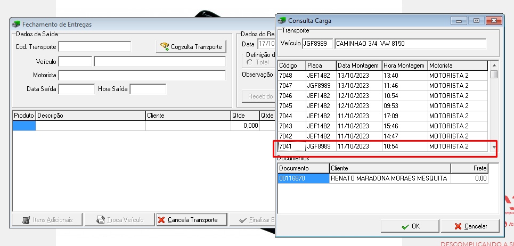Click the red X Cancela Transporte button

click(x=192, y=220)
